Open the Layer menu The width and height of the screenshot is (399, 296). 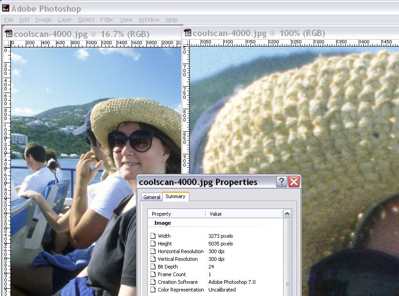pyautogui.click(x=65, y=19)
